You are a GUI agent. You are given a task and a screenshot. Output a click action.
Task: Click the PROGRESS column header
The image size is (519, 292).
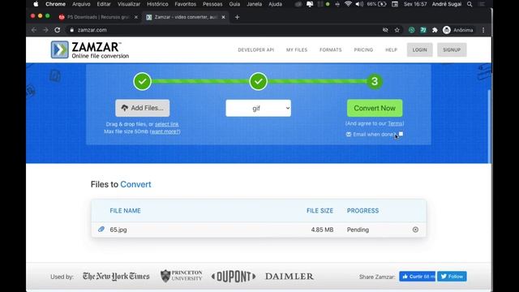click(362, 211)
